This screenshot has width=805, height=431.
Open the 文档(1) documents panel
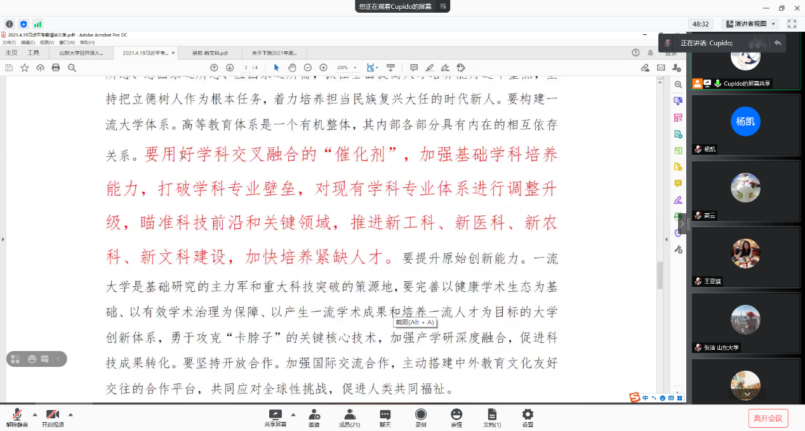[x=492, y=418]
